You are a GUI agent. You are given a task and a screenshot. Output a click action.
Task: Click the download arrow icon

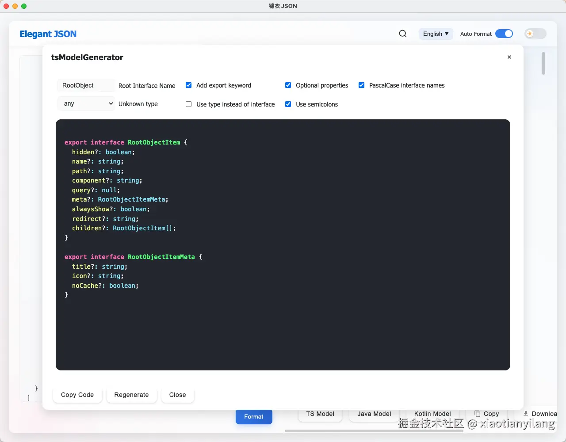(526, 414)
